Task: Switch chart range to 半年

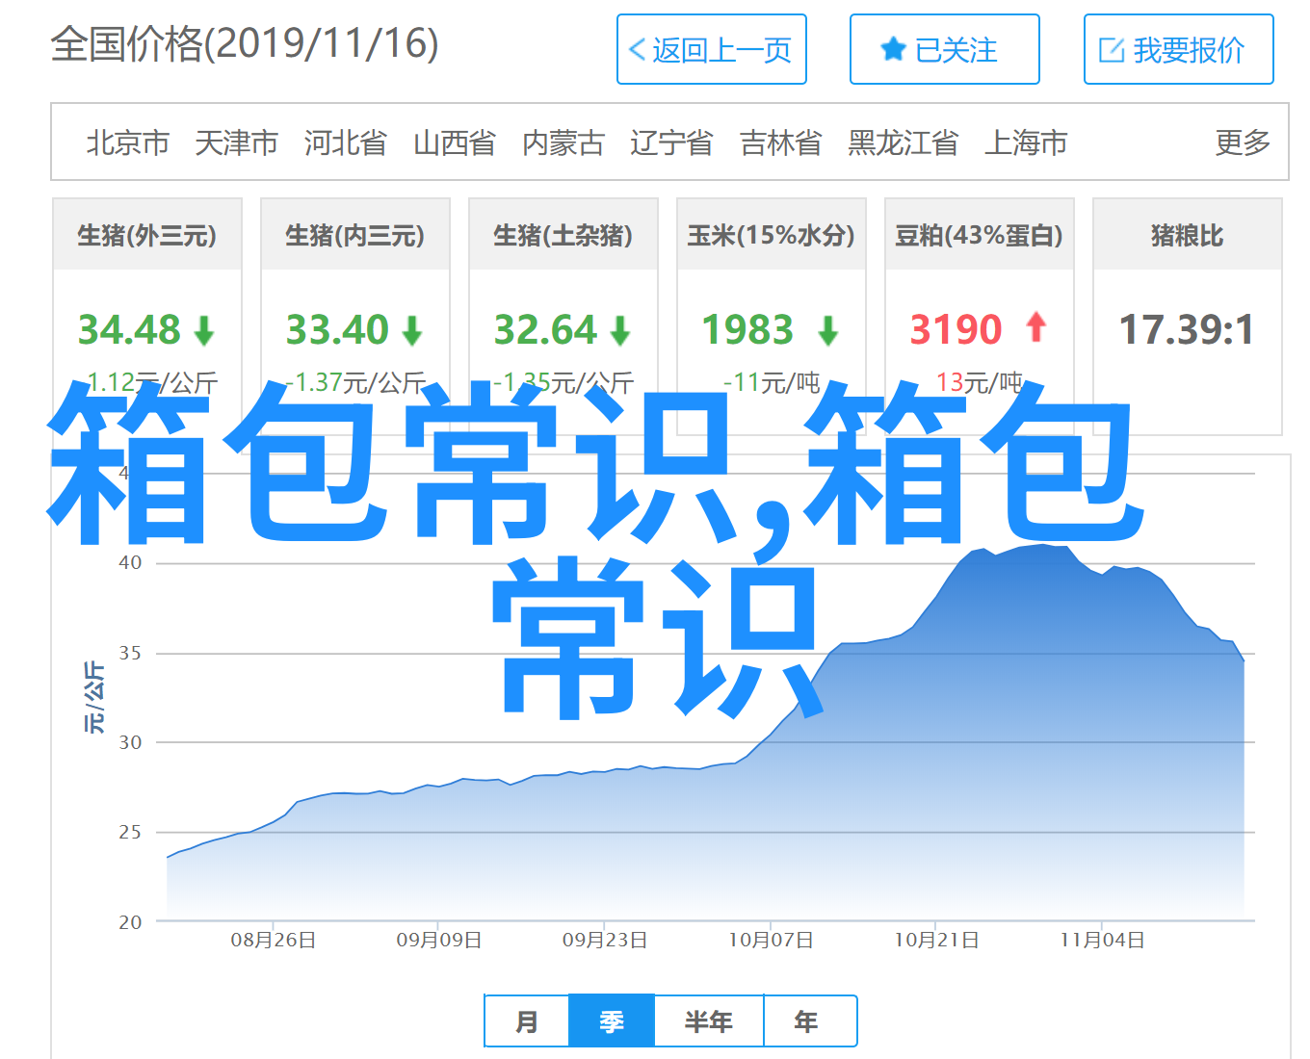Action: tap(709, 1021)
